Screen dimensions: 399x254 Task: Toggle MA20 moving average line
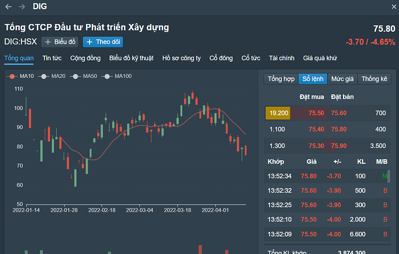[53, 76]
